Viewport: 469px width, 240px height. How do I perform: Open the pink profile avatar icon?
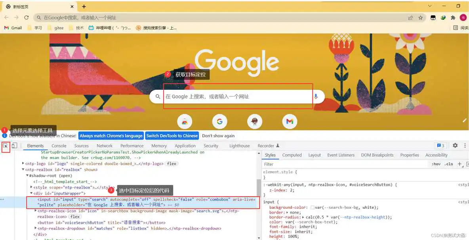[x=463, y=17]
